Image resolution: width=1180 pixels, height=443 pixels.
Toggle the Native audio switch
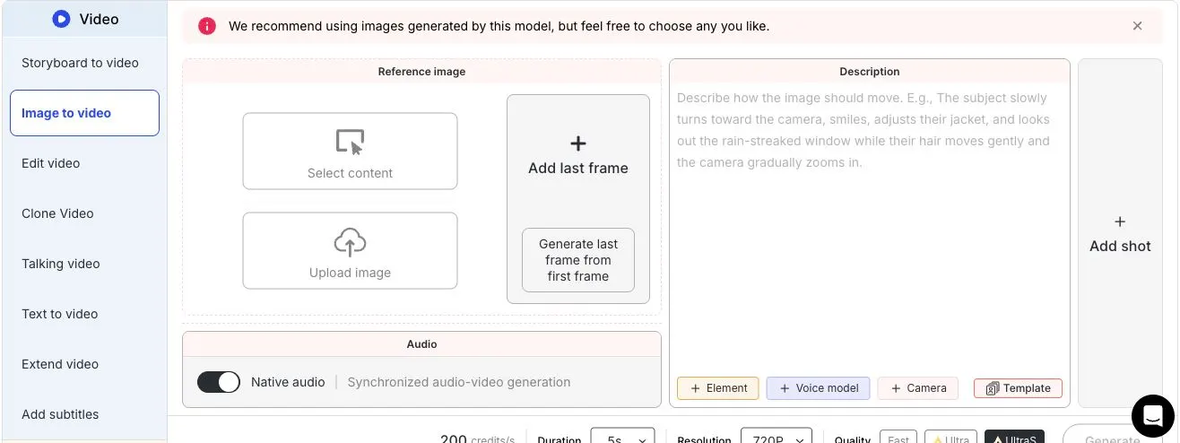coord(219,382)
